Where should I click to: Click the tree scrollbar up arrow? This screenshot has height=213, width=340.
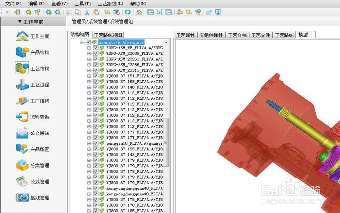tap(166, 43)
